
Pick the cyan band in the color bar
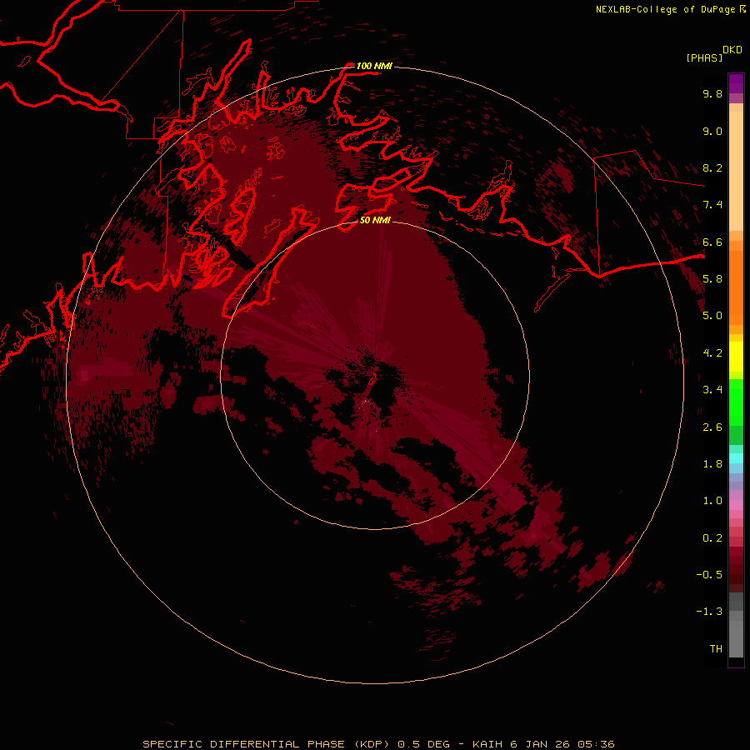[736, 458]
